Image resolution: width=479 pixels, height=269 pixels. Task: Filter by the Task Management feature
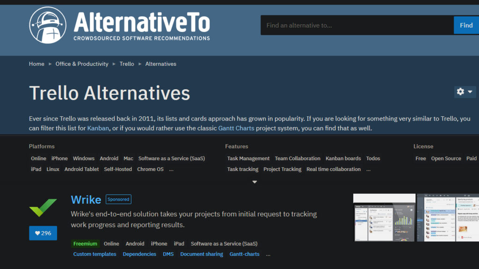pyautogui.click(x=248, y=158)
